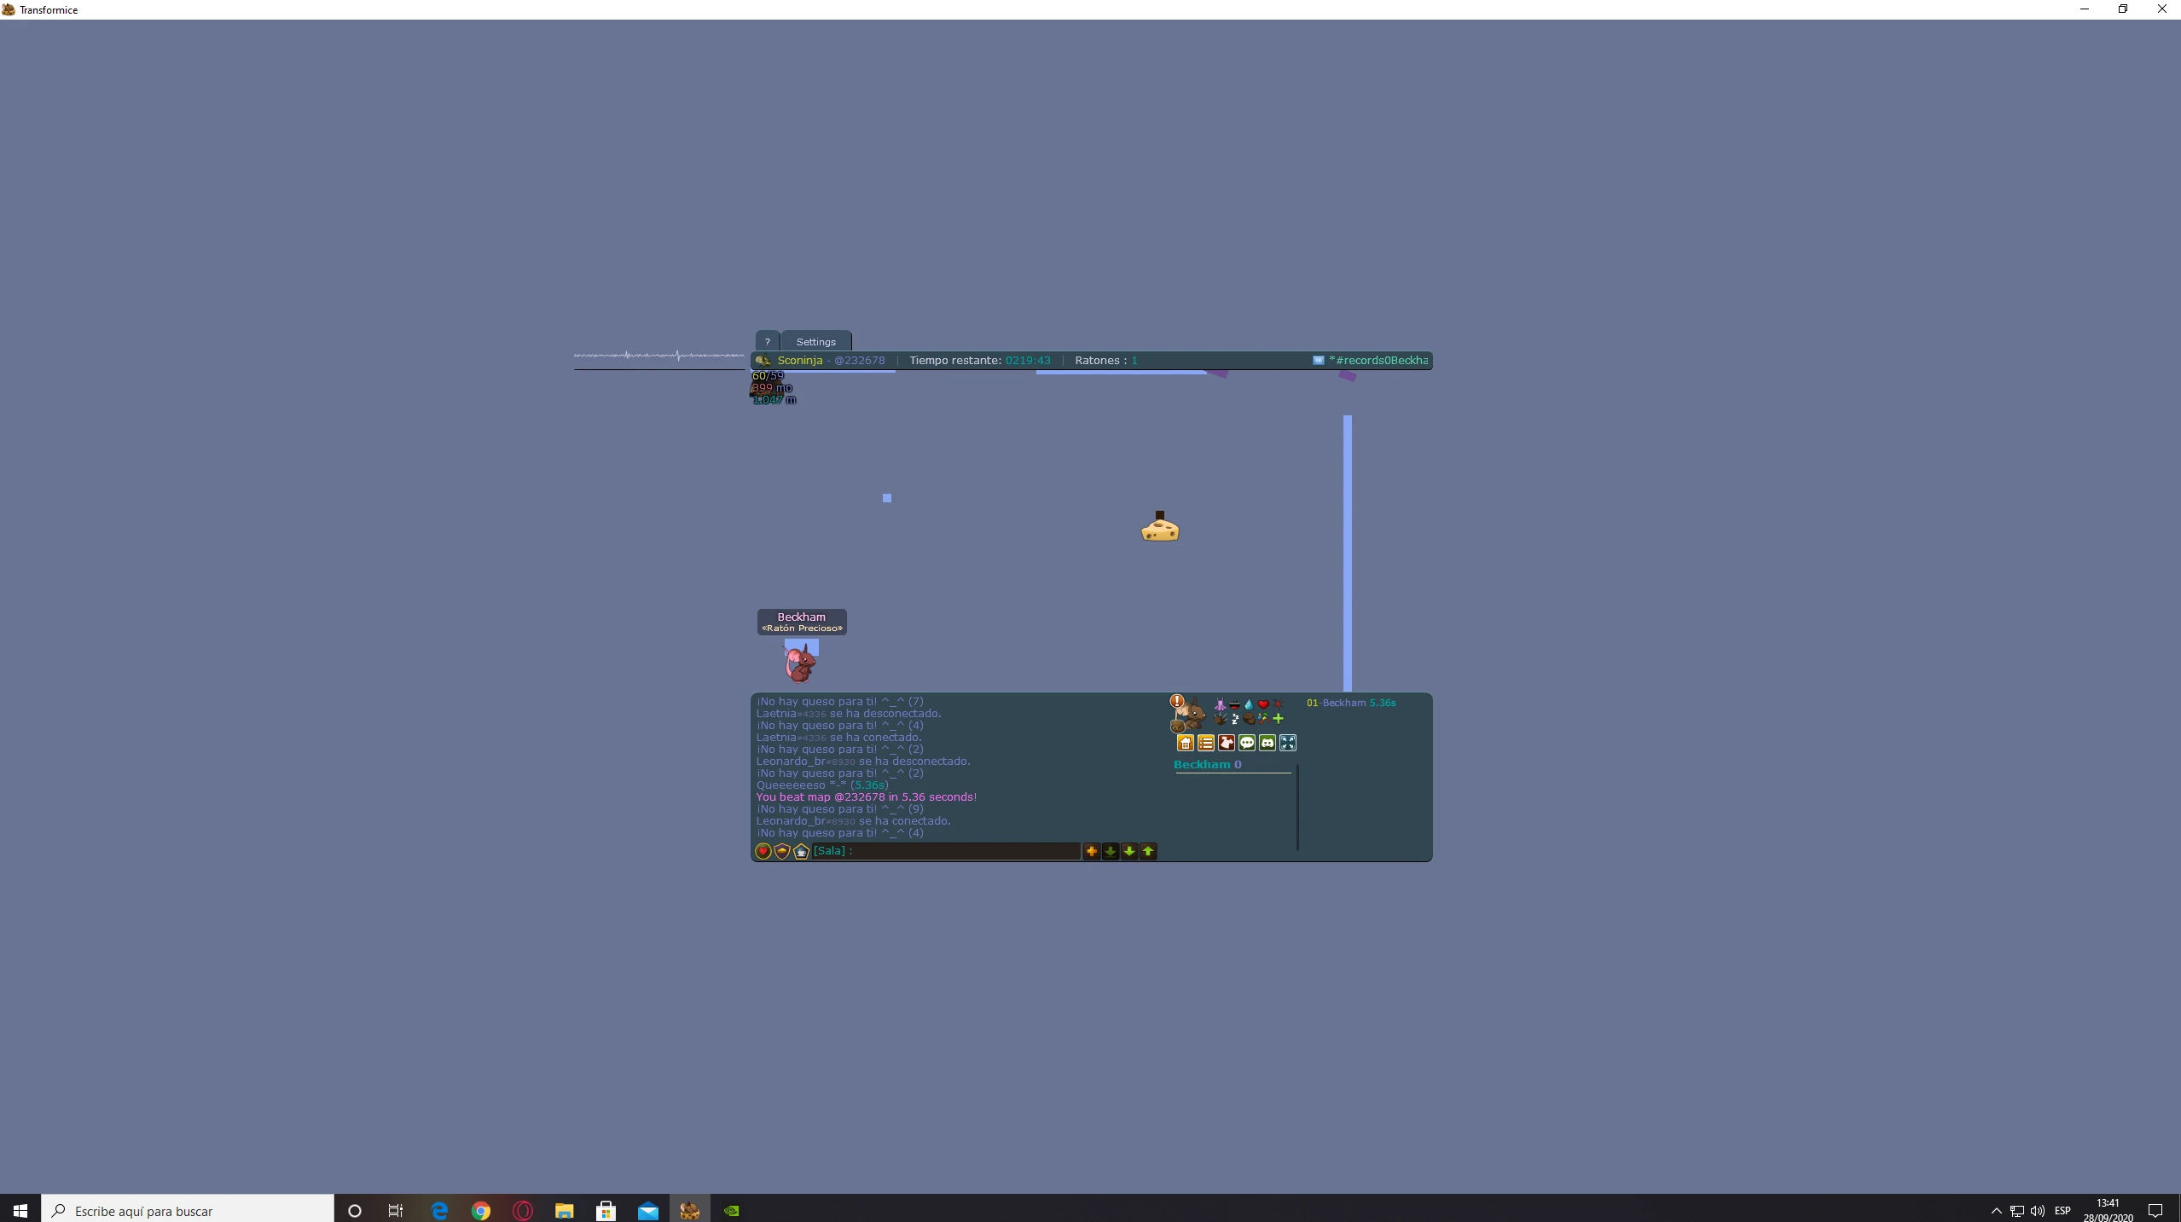The width and height of the screenshot is (2181, 1222).
Task: Open the report exclamation alert icon
Action: tap(1177, 701)
